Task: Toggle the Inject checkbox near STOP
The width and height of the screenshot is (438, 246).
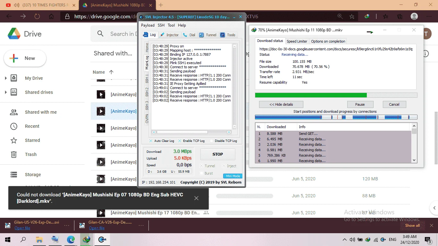Action: coord(224,166)
